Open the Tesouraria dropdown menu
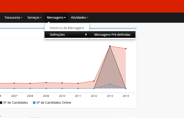The image size is (184, 118). tap(13, 18)
